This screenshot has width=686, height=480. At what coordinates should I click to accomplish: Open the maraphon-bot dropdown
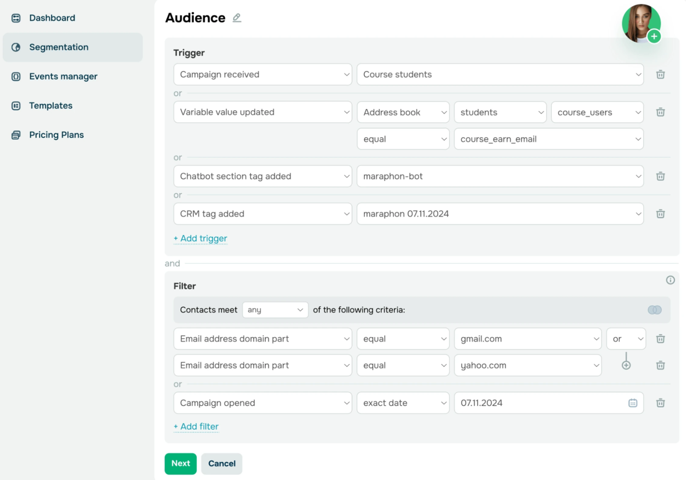click(500, 176)
